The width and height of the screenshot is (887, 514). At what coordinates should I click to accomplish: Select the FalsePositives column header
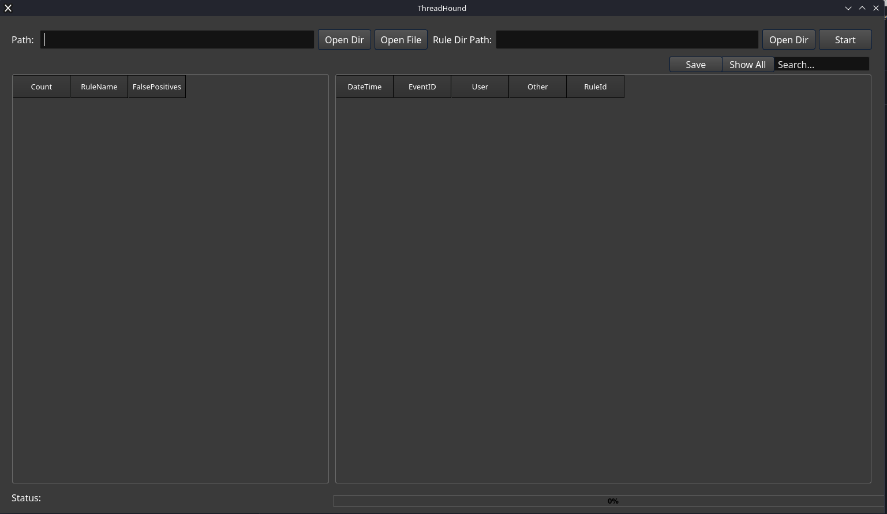pos(157,87)
